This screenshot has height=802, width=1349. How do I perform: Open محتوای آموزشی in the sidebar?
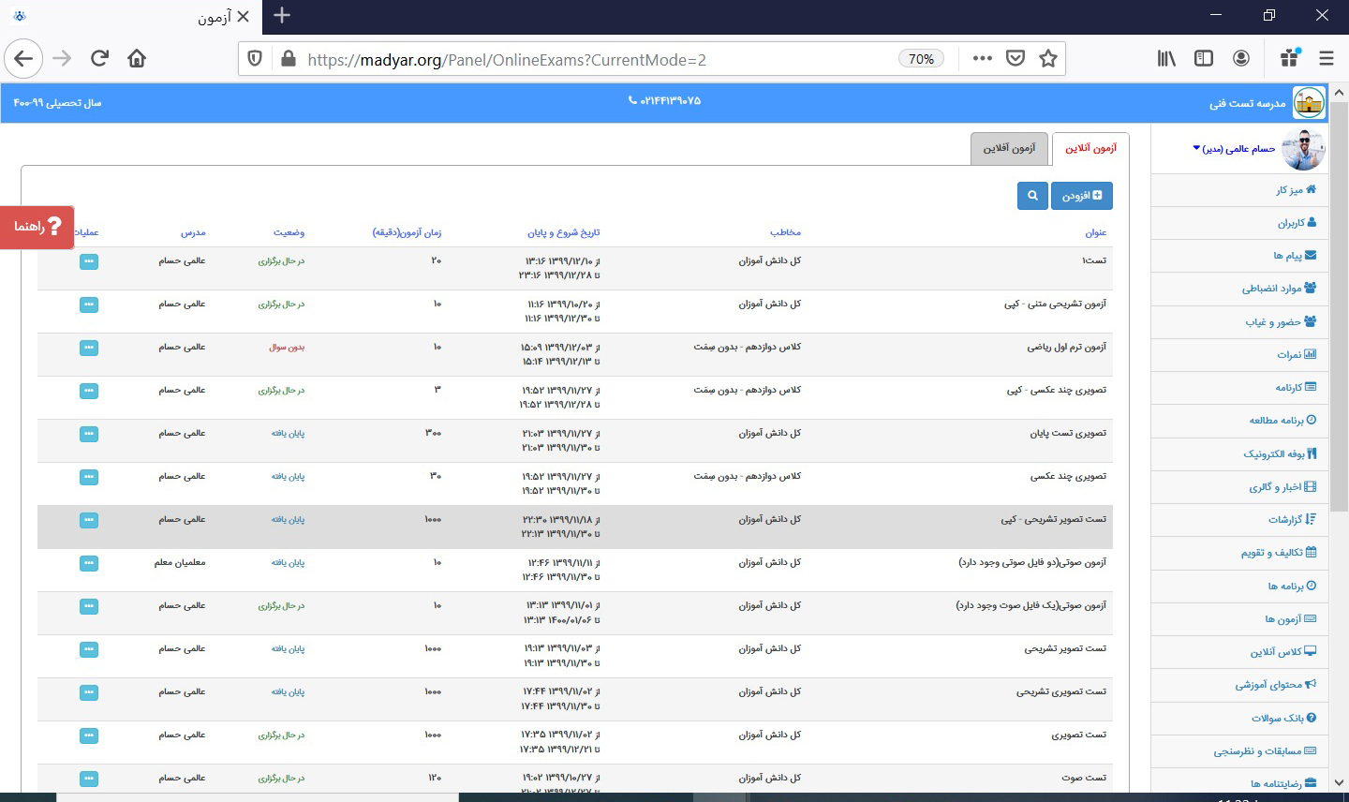(x=1276, y=685)
